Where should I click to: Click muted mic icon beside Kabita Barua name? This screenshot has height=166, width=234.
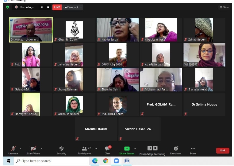tap(99, 39)
